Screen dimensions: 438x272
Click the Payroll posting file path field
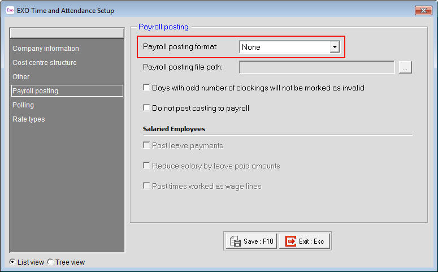coord(316,67)
